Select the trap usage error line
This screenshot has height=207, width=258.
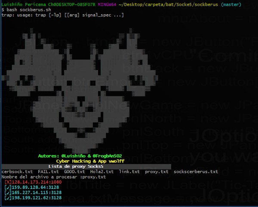point(63,15)
